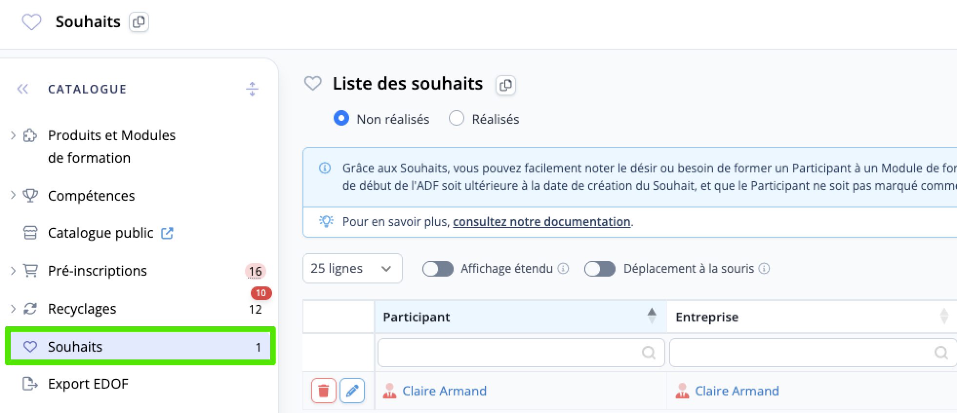Open Export EDOF menu item

tap(88, 384)
